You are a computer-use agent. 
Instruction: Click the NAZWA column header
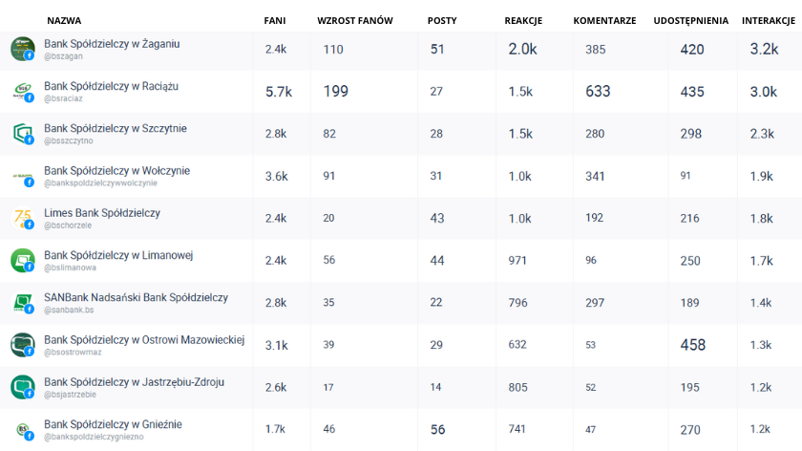coord(64,20)
